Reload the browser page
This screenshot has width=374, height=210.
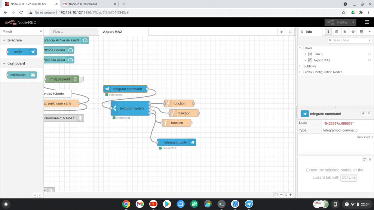(x=21, y=12)
